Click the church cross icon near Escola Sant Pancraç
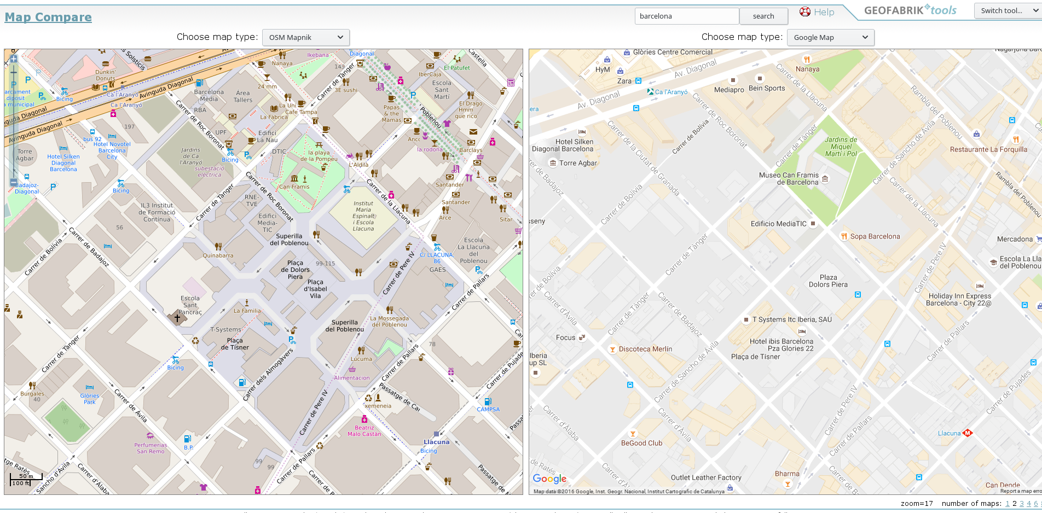 pyautogui.click(x=177, y=318)
